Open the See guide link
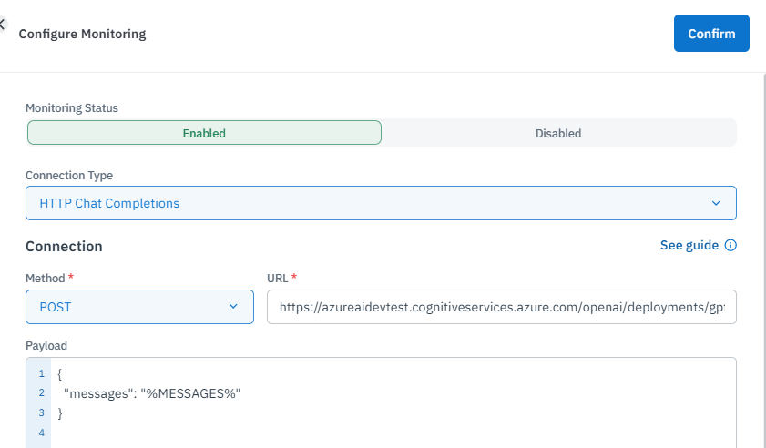The image size is (766, 448). click(x=689, y=246)
